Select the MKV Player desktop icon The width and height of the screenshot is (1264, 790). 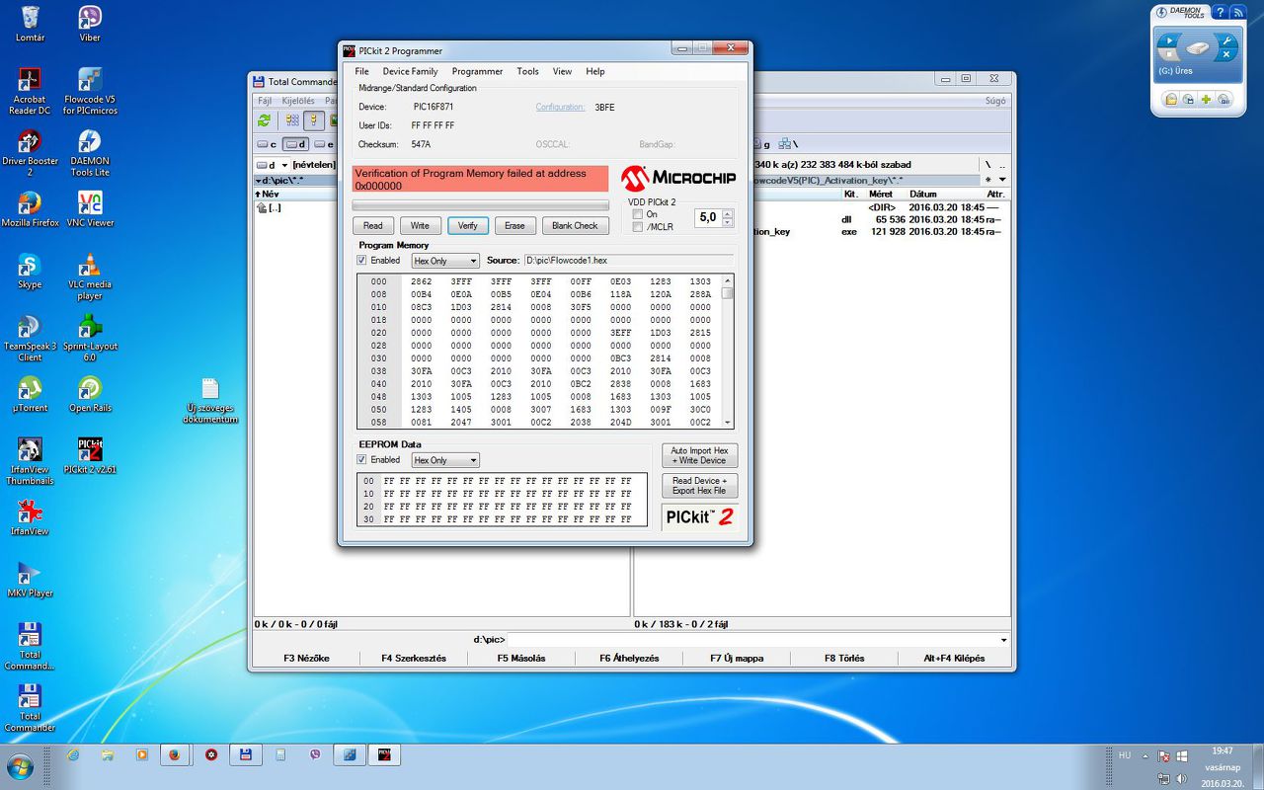pyautogui.click(x=30, y=579)
